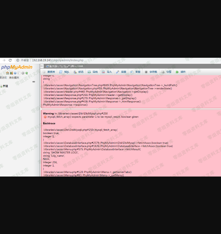Switch to the 状态 (Status) tab

(x=78, y=72)
